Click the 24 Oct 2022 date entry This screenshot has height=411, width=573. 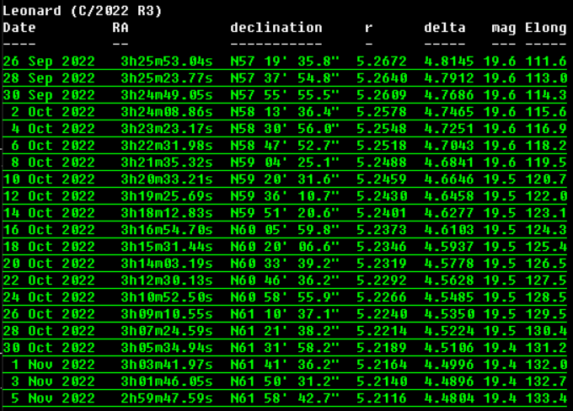point(49,297)
